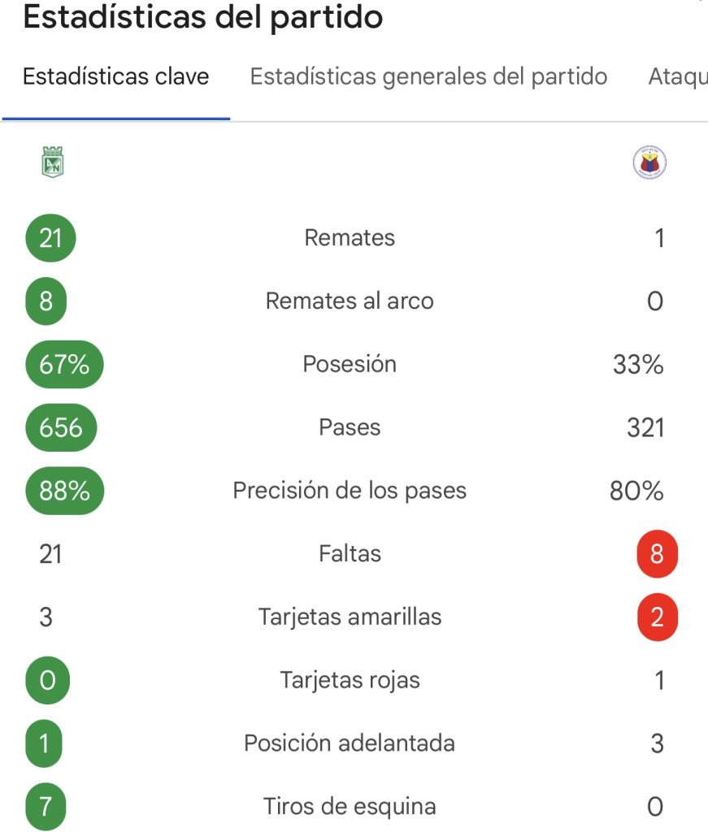708x832 pixels.
Task: Click the Posesión stat label
Action: (x=350, y=364)
